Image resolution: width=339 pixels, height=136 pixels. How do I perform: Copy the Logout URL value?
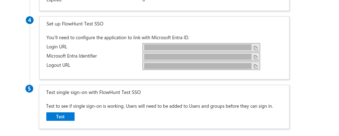point(256,66)
